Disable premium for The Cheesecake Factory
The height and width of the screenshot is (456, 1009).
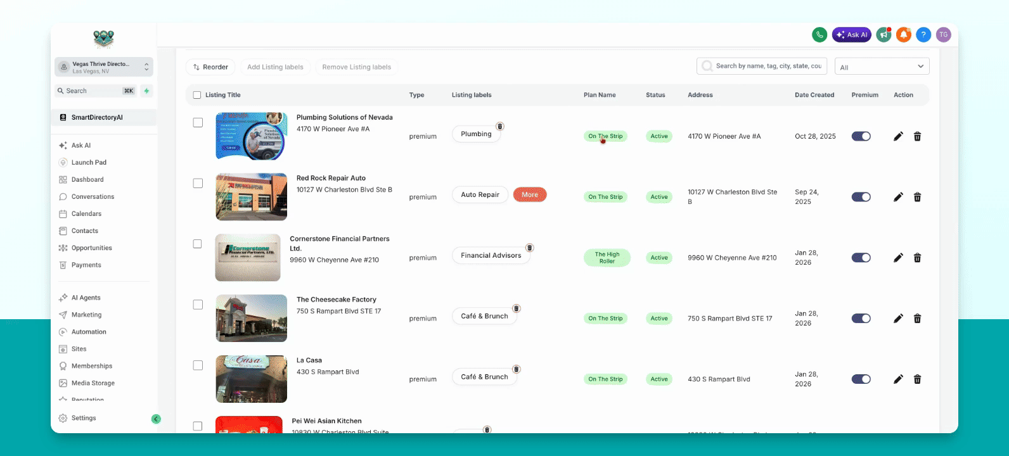pyautogui.click(x=861, y=319)
